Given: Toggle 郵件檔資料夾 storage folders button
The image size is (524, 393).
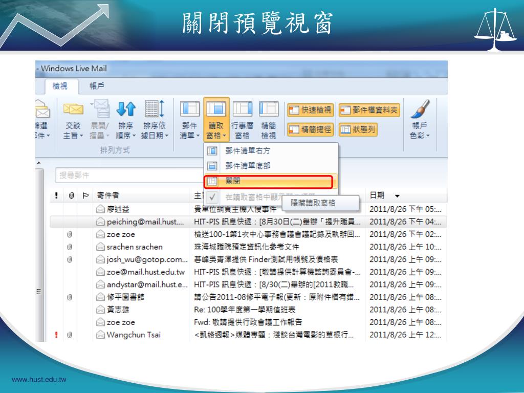Looking at the screenshot, I should (x=369, y=110).
